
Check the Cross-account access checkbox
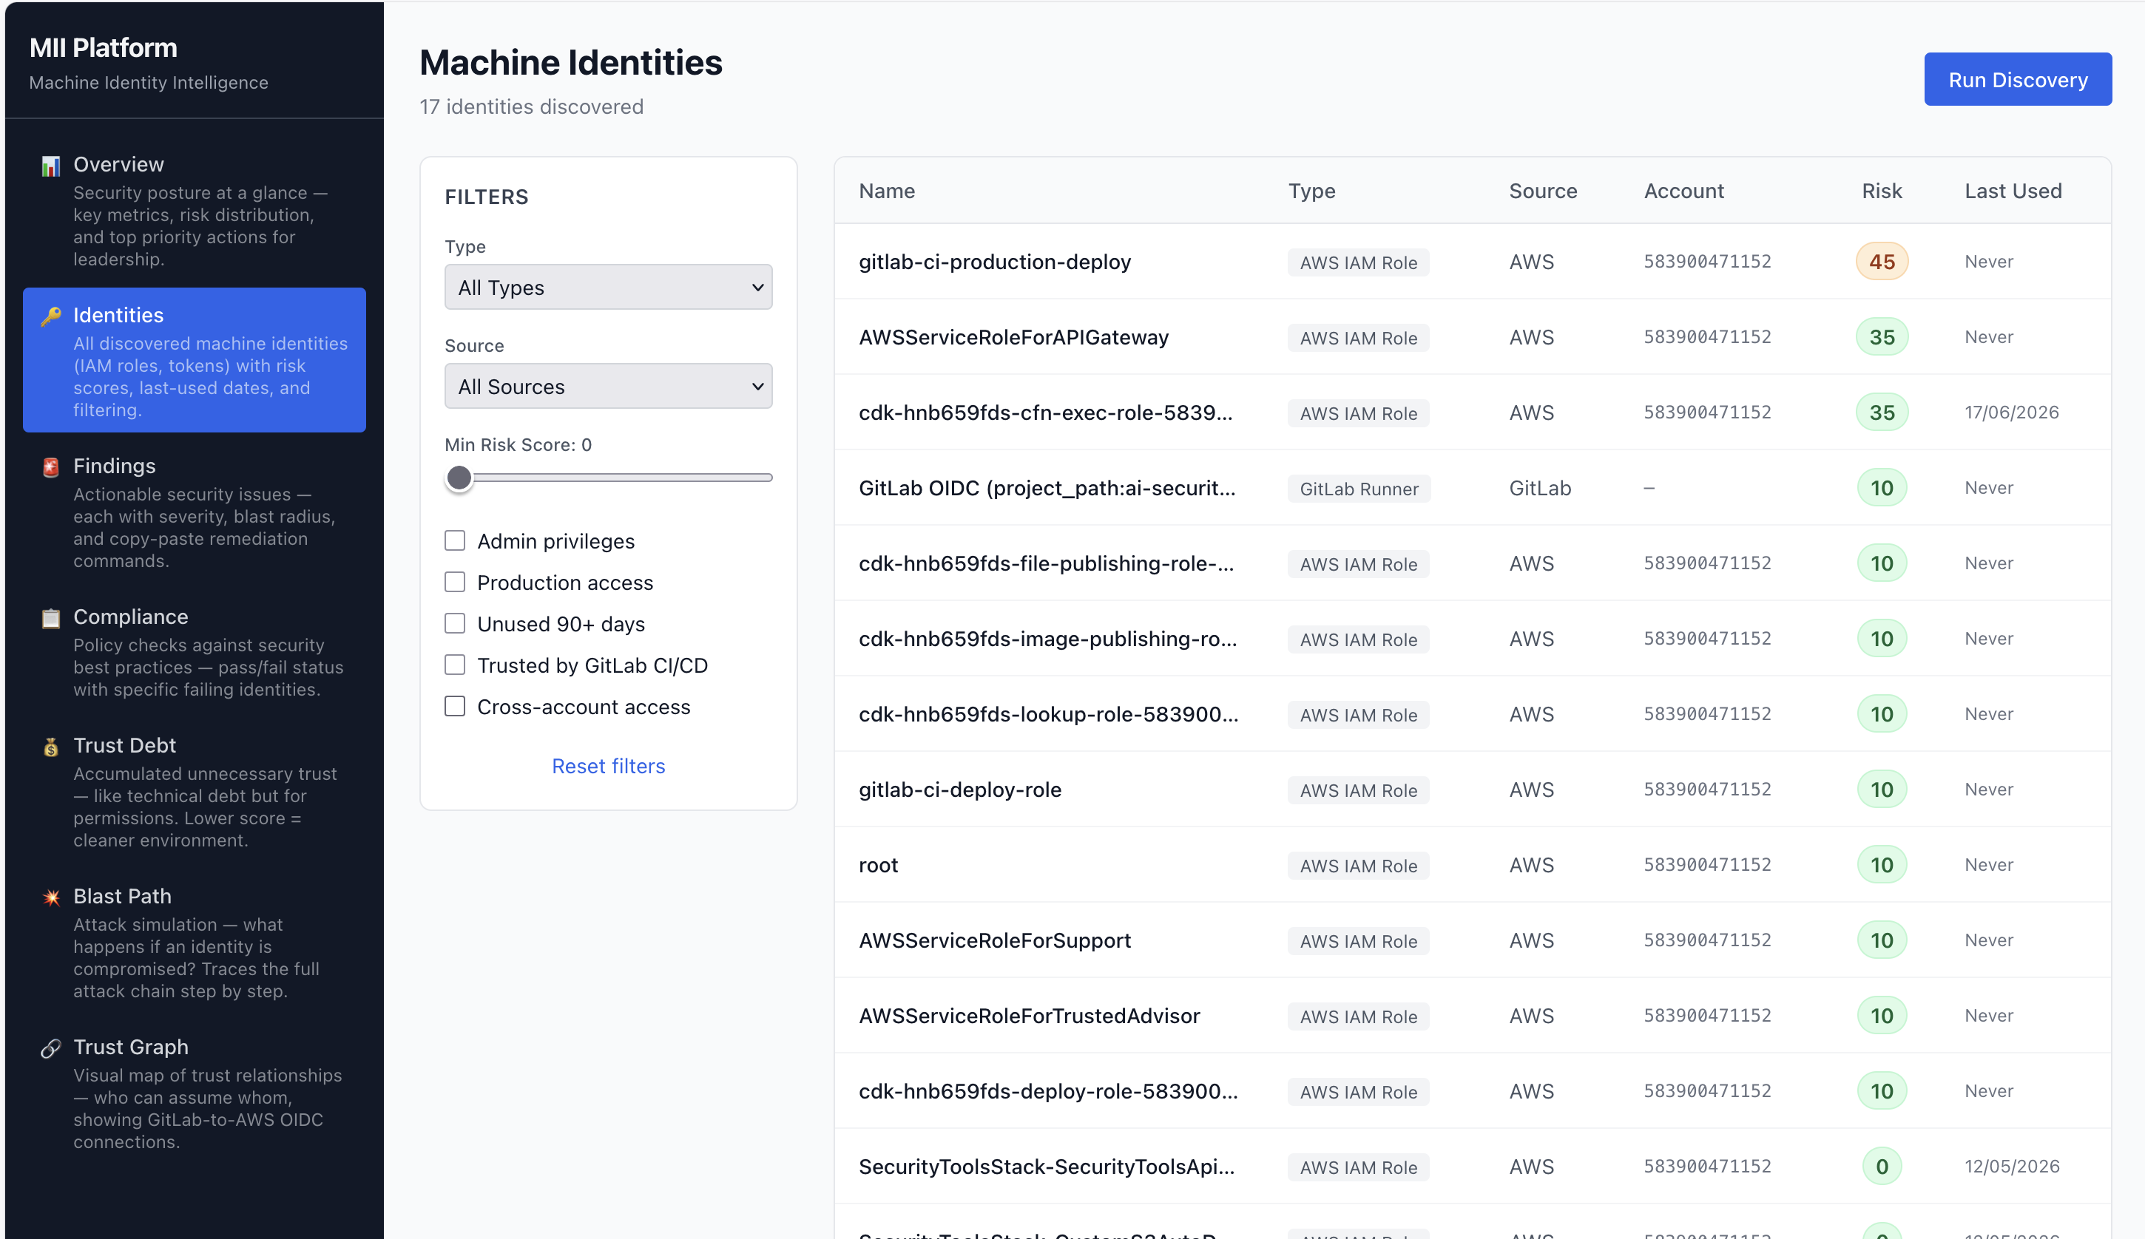tap(455, 706)
